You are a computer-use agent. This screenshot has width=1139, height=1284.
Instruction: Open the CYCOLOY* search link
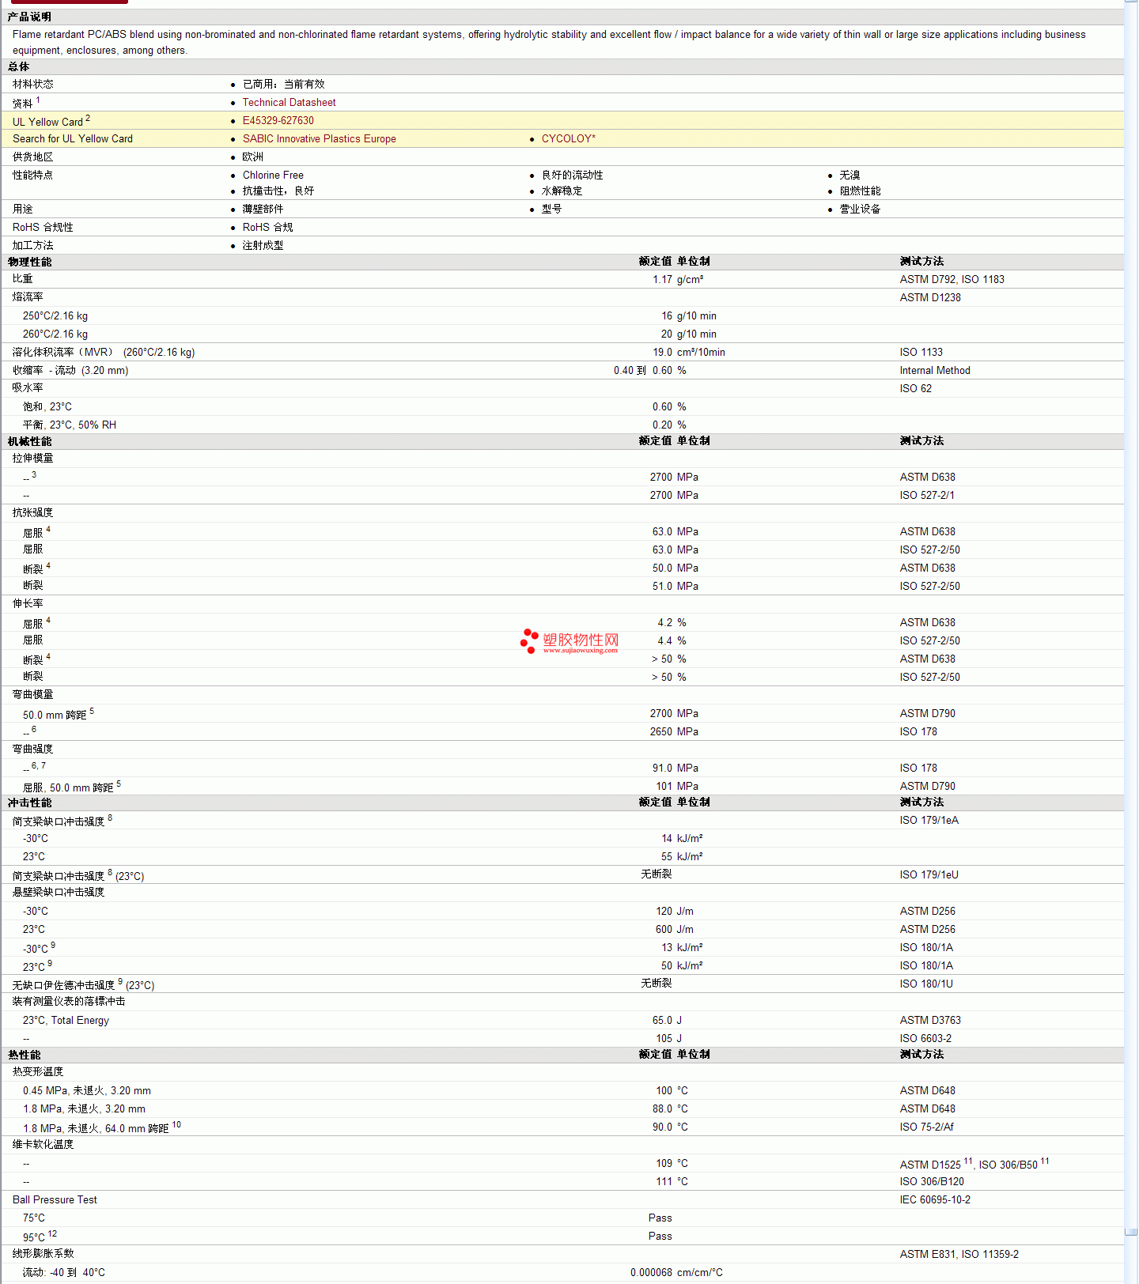568,139
